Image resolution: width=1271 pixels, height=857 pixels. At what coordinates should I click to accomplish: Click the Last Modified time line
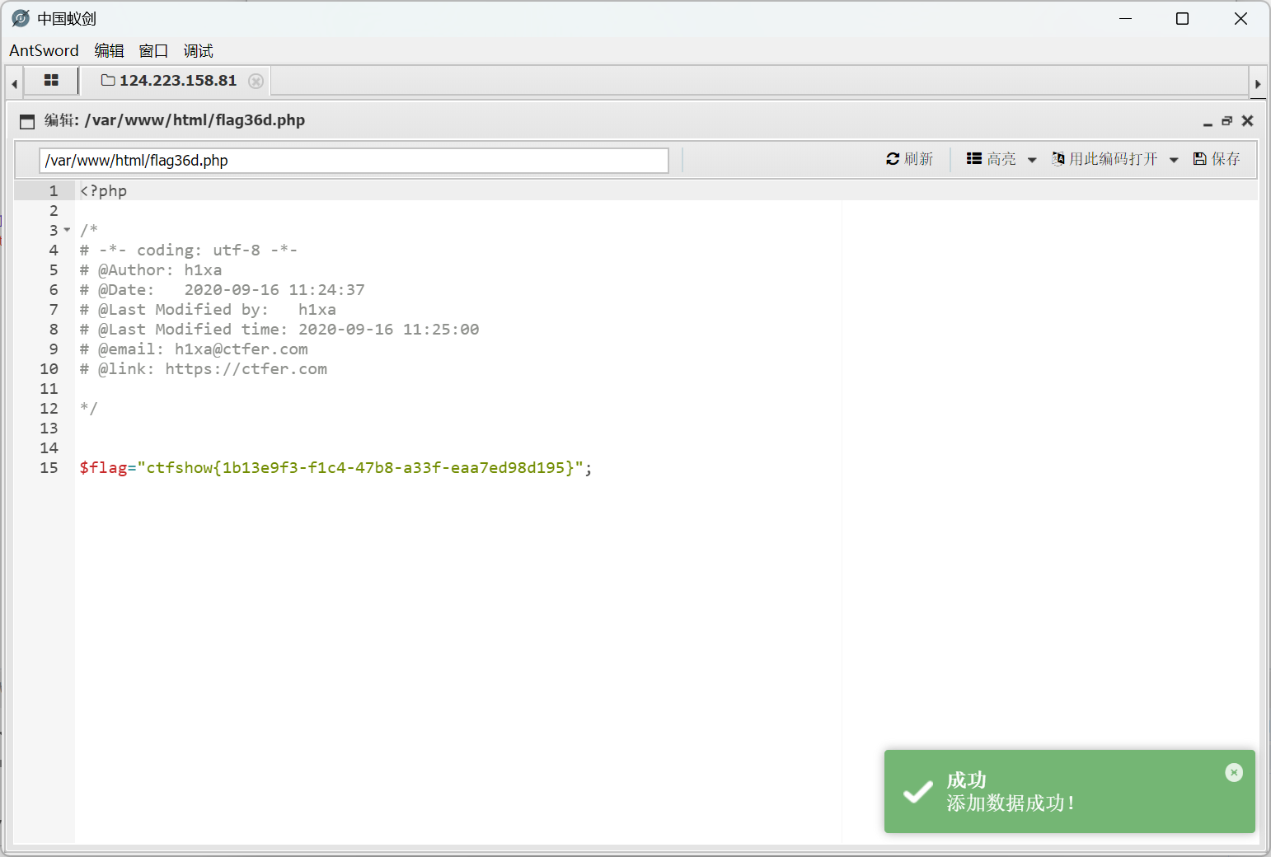(279, 330)
